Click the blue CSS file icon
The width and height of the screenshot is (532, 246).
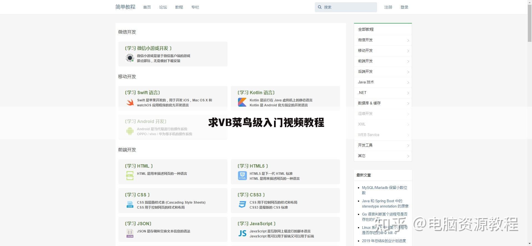130,204
